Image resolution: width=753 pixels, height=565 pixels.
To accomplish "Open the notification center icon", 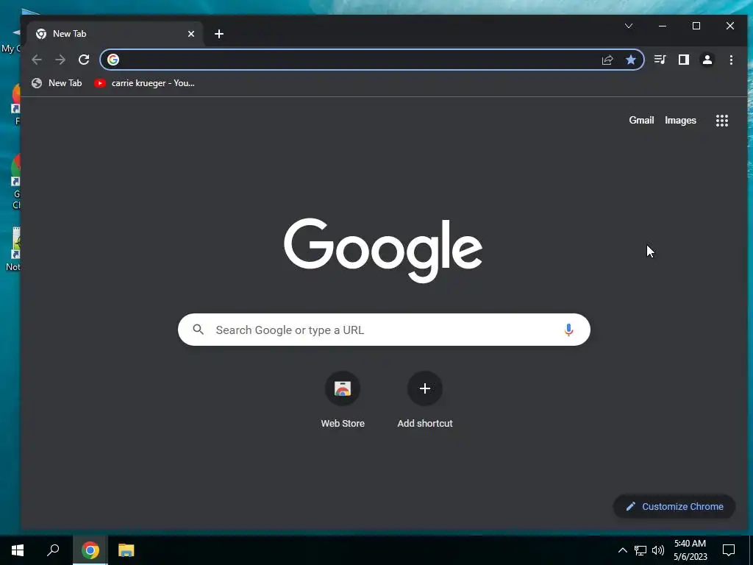I will pos(729,550).
